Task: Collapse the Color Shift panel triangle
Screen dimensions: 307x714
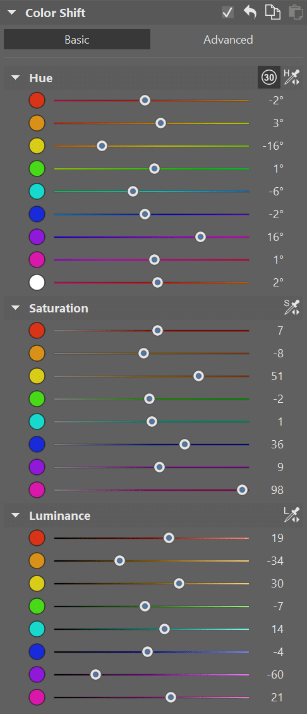Action: point(11,13)
